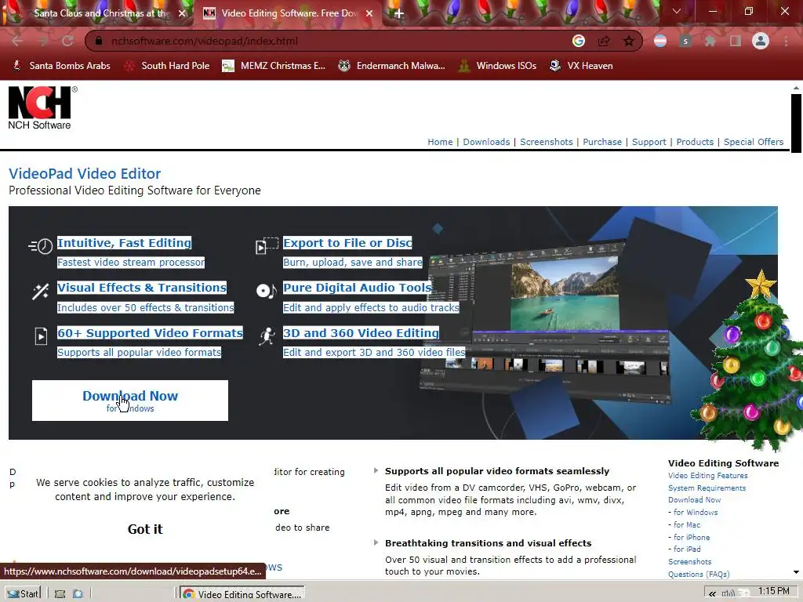Expand Breathtaking transitions and visual effects triangle

(x=376, y=542)
